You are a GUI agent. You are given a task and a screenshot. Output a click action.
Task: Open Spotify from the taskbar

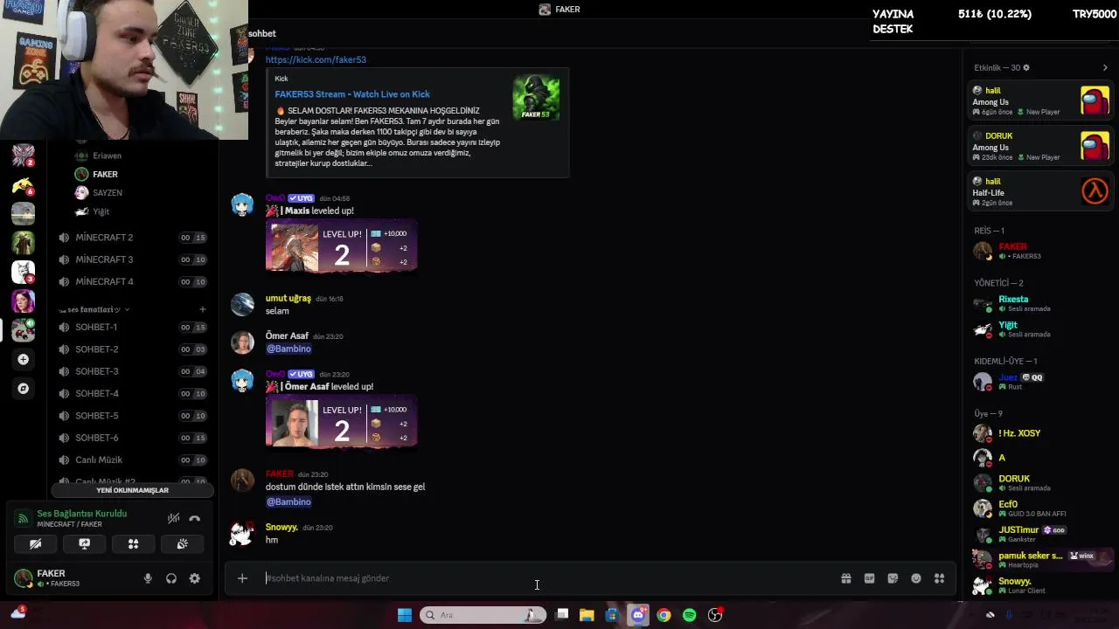(x=689, y=615)
